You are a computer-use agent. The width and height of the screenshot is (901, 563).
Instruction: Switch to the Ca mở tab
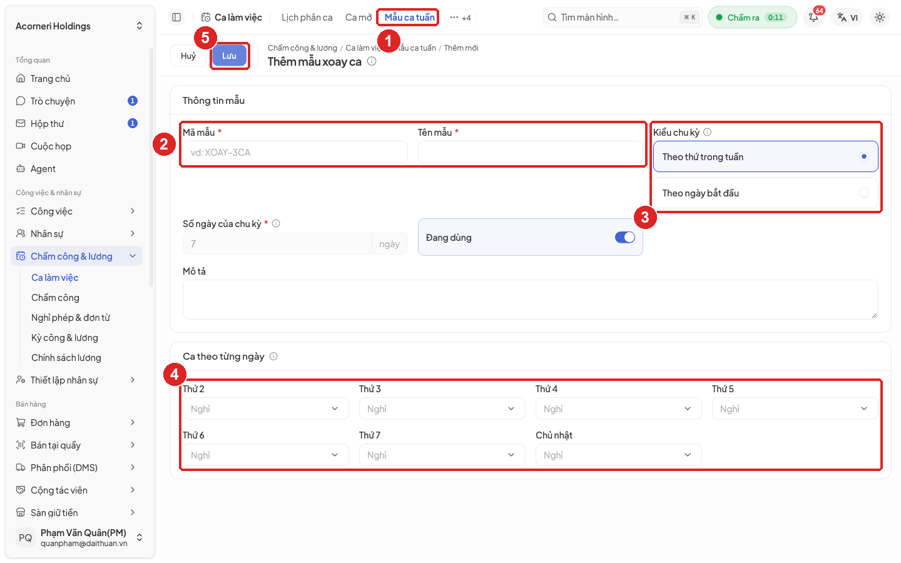pos(359,18)
